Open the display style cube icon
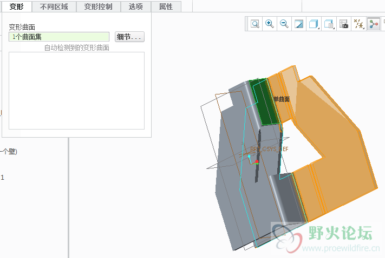This screenshot has height=258, width=385. 314,24
